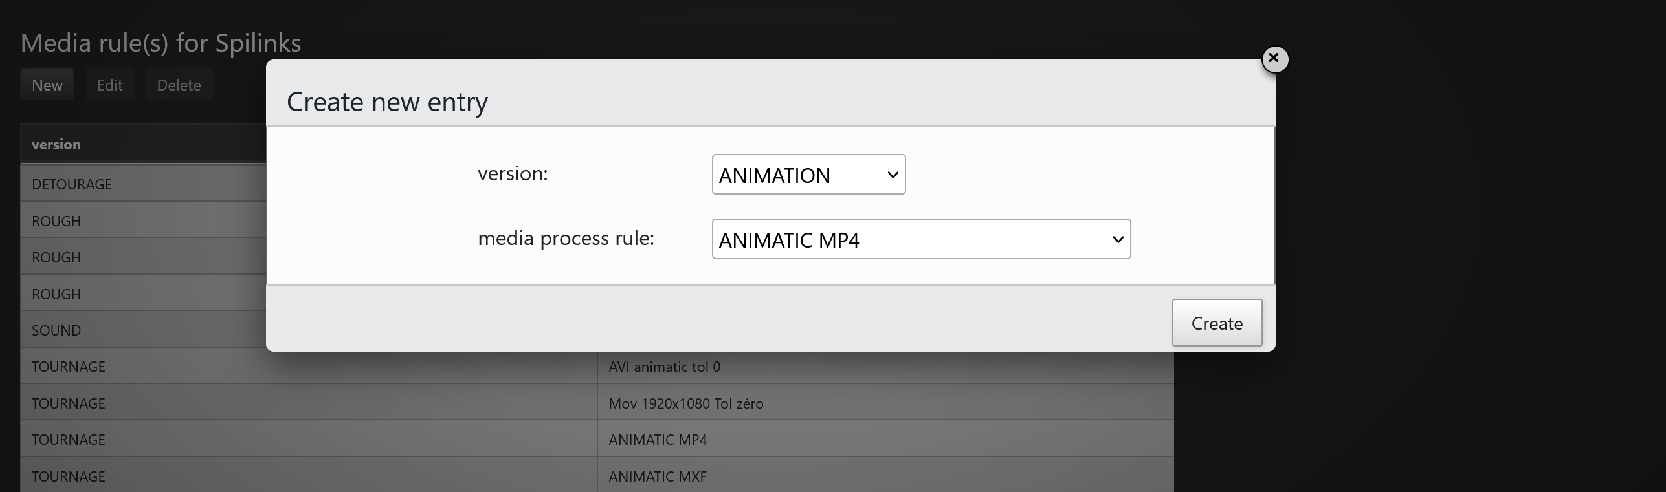Click the 'Create new entry' dialog title
1666x492 pixels.
pos(387,102)
